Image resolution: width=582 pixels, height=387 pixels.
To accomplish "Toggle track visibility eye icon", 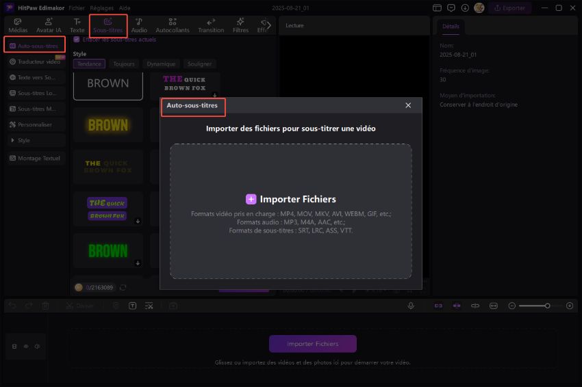I will [x=26, y=346].
